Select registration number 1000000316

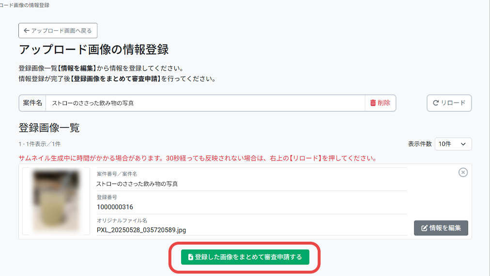pos(115,207)
